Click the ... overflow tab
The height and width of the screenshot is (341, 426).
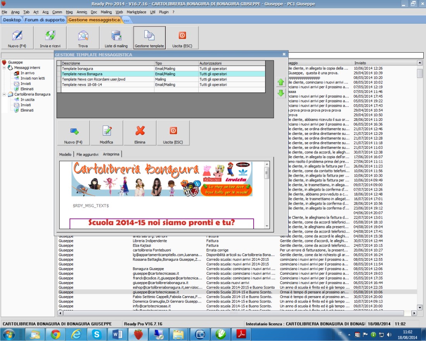point(126,20)
